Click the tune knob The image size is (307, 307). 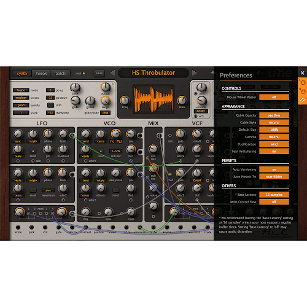[75, 87]
